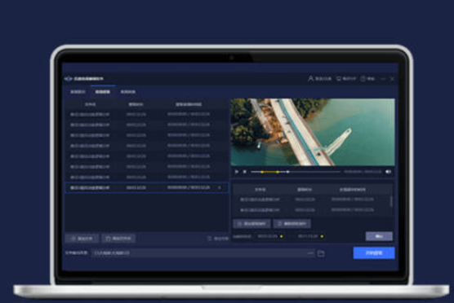Click the add folder button below the list
The height and width of the screenshot is (303, 454).
coord(118,239)
